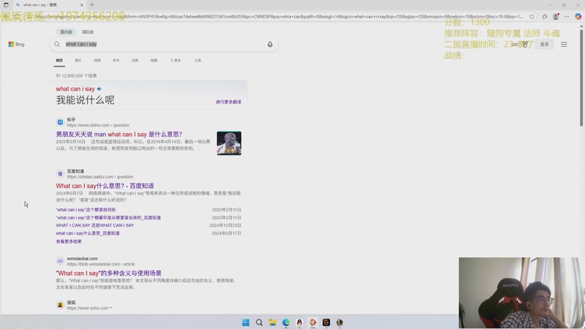Click the browser refresh icon
The width and height of the screenshot is (585, 329).
click(x=17, y=16)
